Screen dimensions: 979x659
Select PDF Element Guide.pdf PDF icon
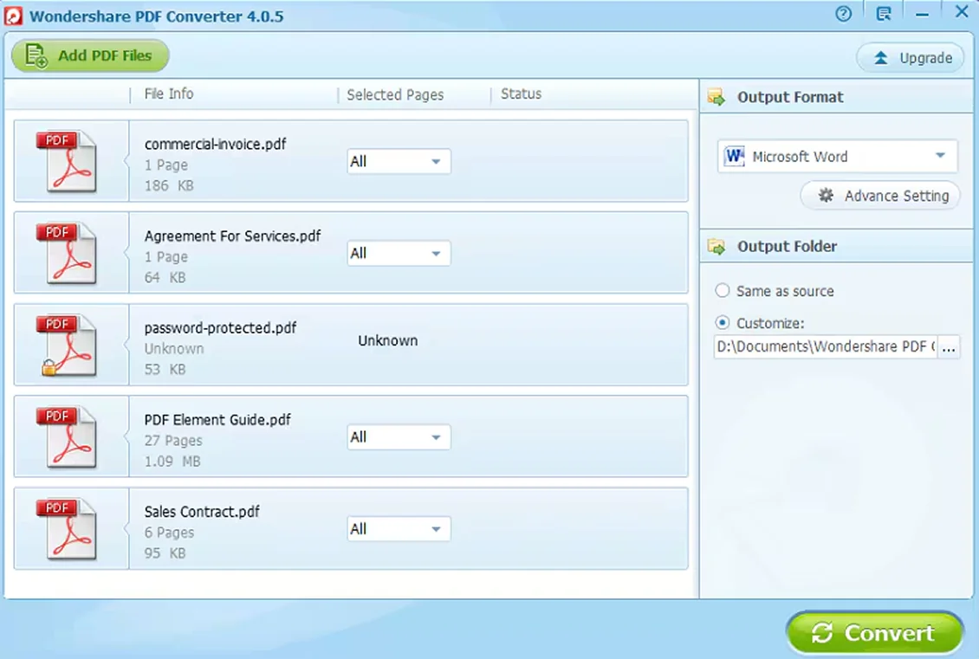point(66,436)
